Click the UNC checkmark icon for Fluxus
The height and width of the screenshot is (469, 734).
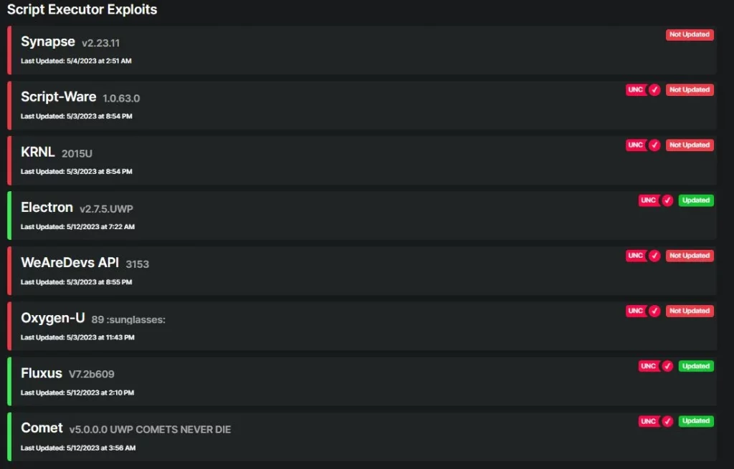(667, 366)
